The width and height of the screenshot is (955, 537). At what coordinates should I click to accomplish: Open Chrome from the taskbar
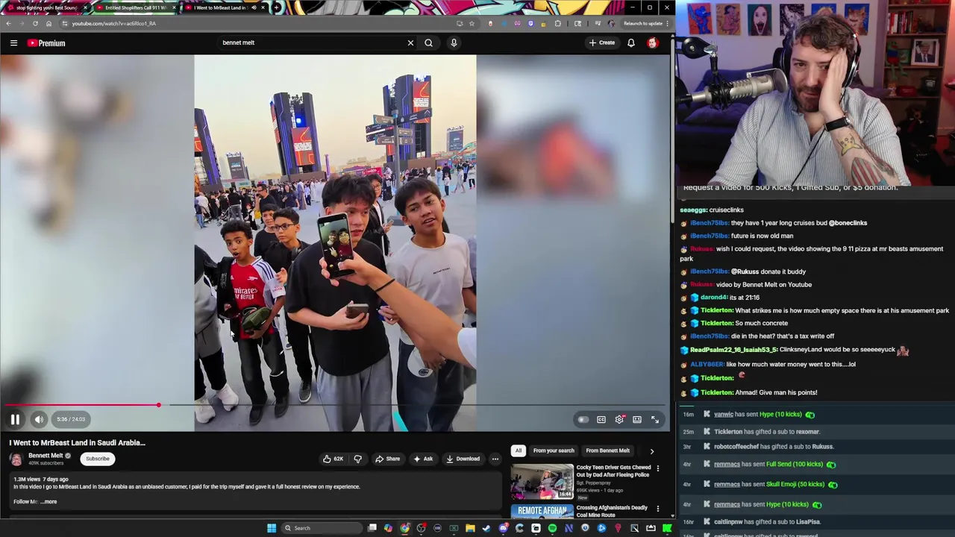coord(404,528)
